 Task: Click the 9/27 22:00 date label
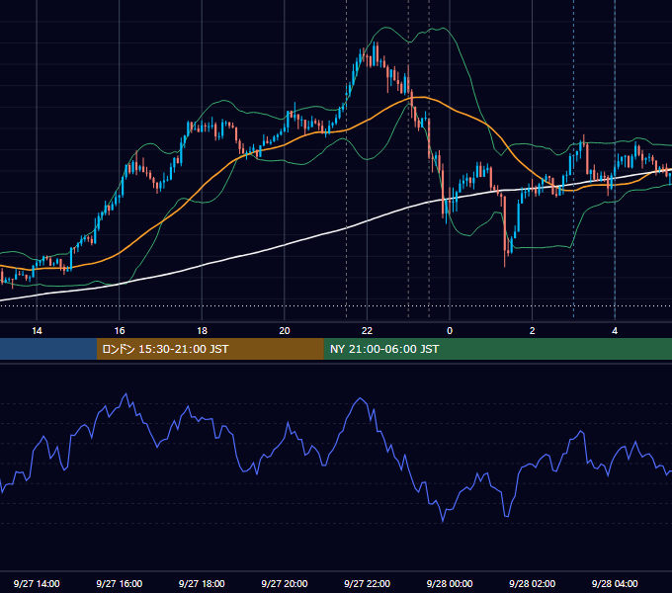coord(367,583)
